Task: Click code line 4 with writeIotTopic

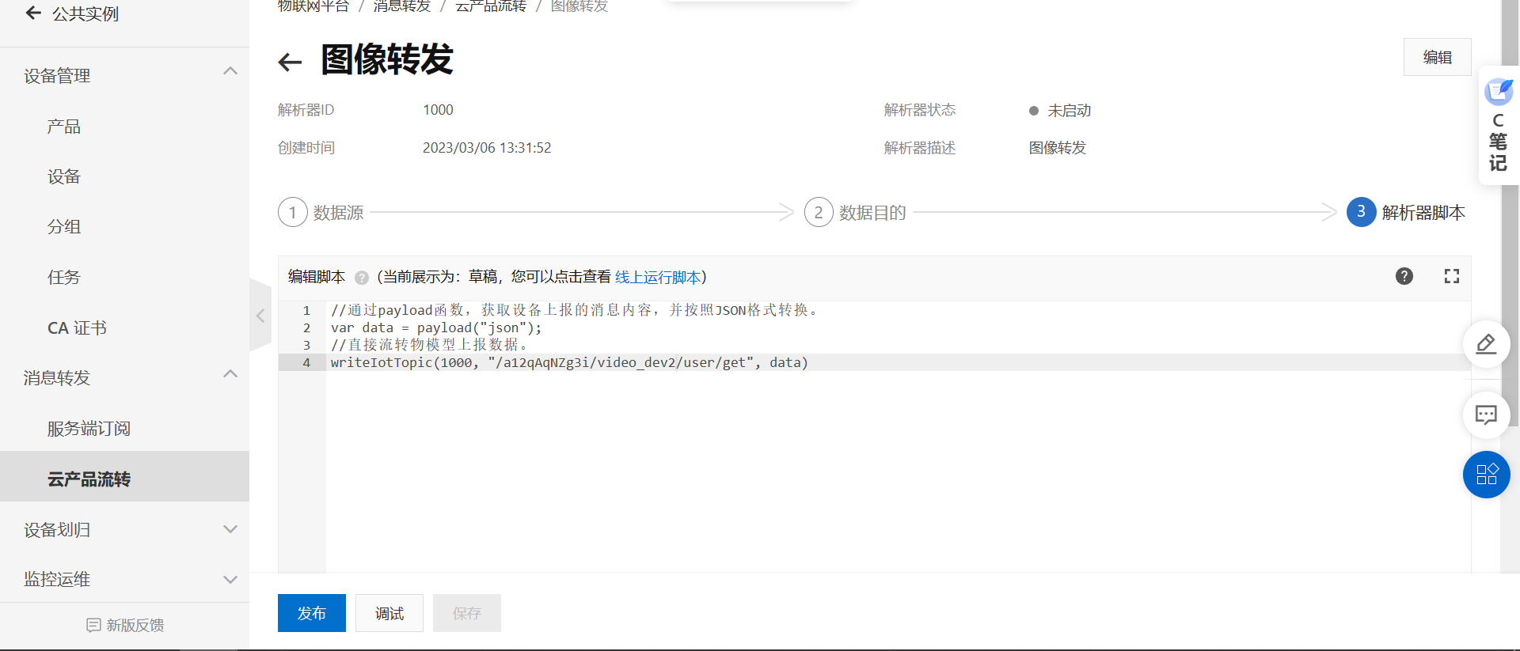Action: pos(569,362)
